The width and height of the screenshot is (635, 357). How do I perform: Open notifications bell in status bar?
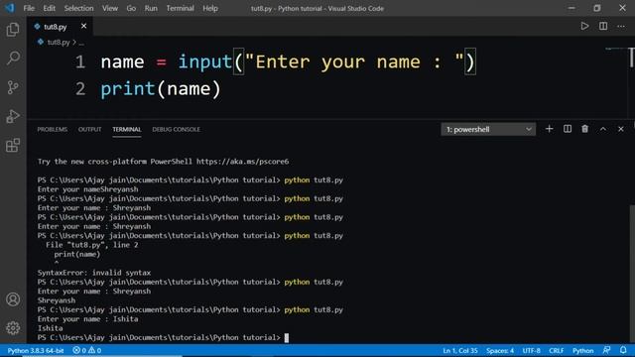623,350
